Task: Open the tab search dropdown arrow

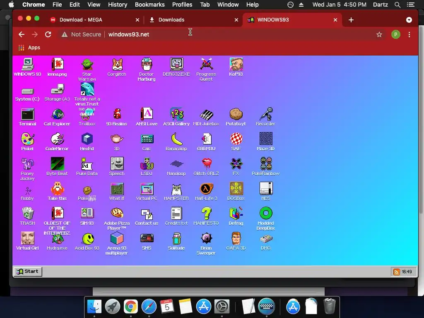Action: coord(409,20)
